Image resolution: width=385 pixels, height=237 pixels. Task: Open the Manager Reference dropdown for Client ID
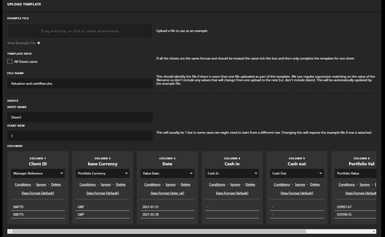click(38, 174)
